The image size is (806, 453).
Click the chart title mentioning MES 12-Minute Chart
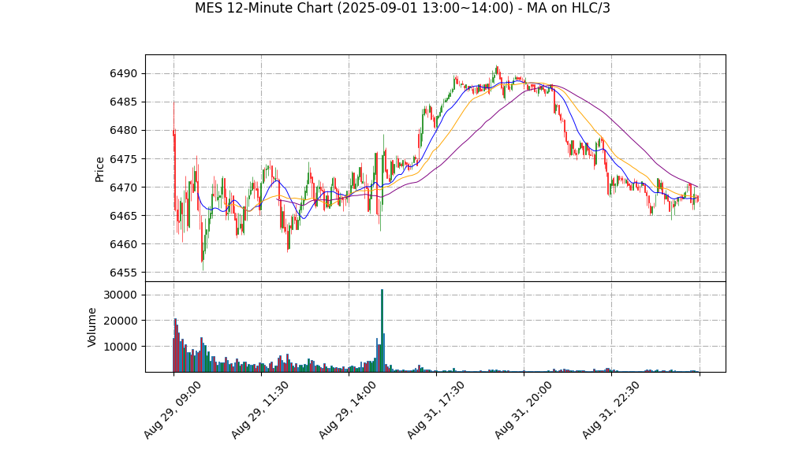point(402,8)
